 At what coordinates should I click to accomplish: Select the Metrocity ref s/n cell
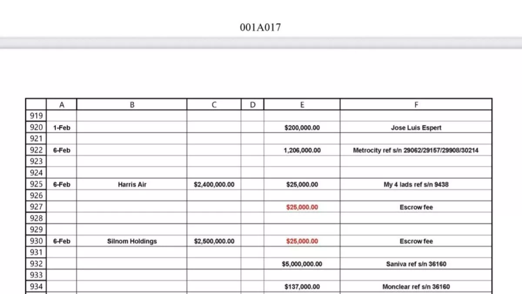pyautogui.click(x=416, y=150)
